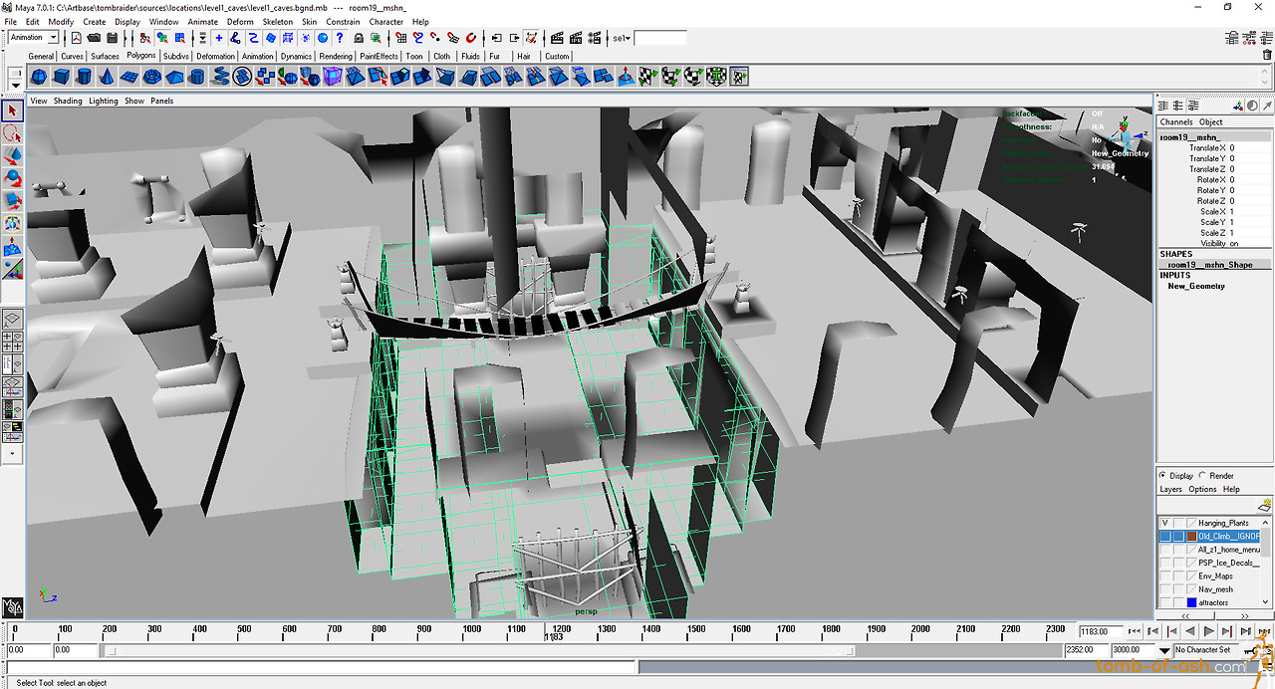
Task: Select the Display radio button
Action: click(1162, 476)
